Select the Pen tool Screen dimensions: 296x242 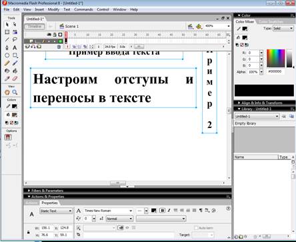(x=7, y=47)
